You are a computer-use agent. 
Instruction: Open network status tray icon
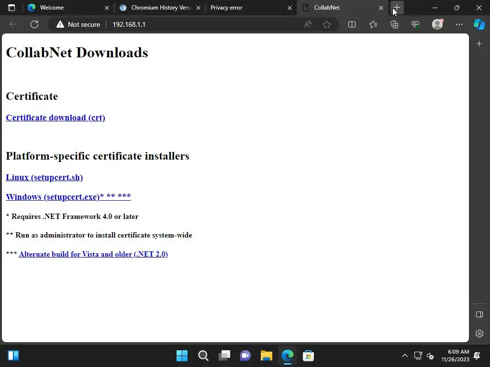(x=418, y=356)
